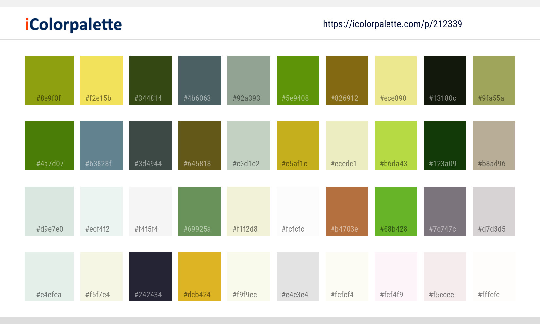
Task: Click the #b6da43 lime green swatch
Action: [396, 145]
